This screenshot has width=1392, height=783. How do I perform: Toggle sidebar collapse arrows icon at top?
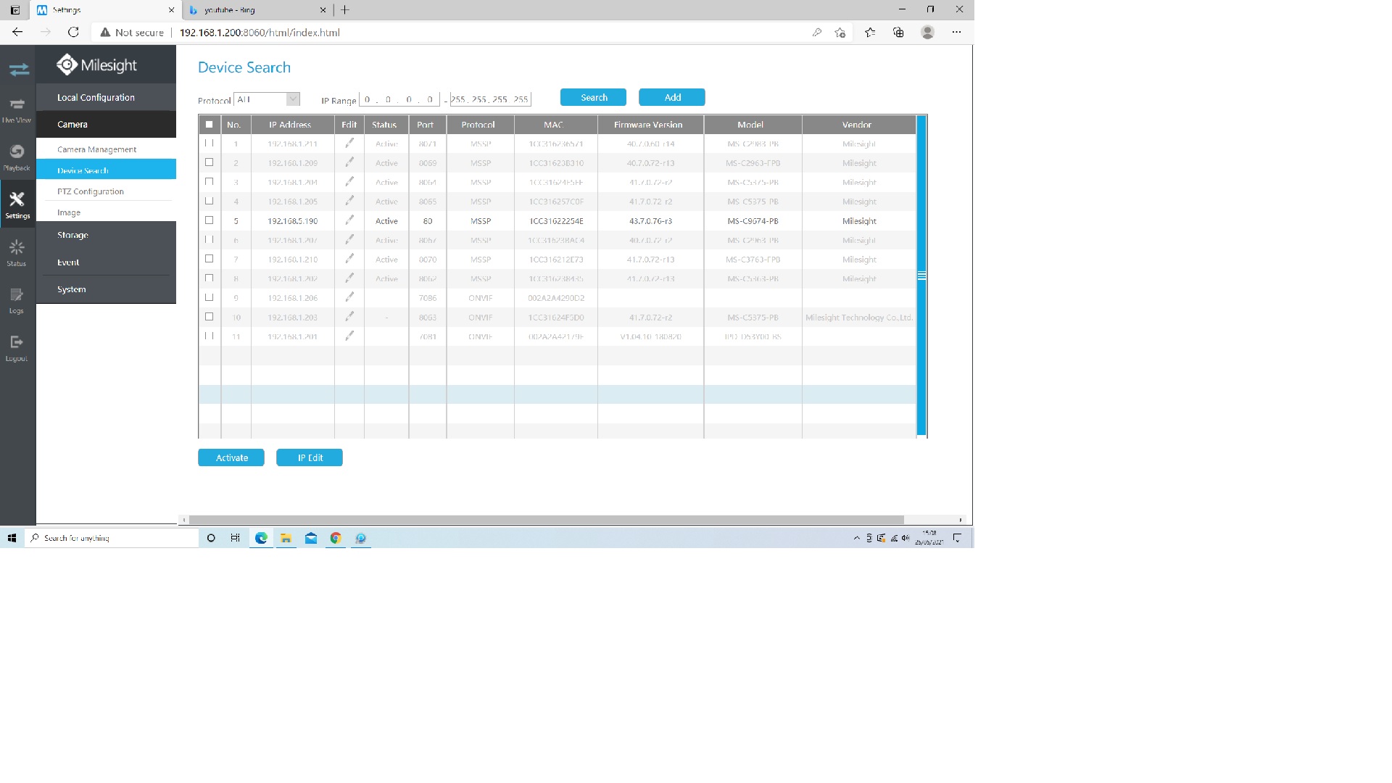pyautogui.click(x=19, y=70)
